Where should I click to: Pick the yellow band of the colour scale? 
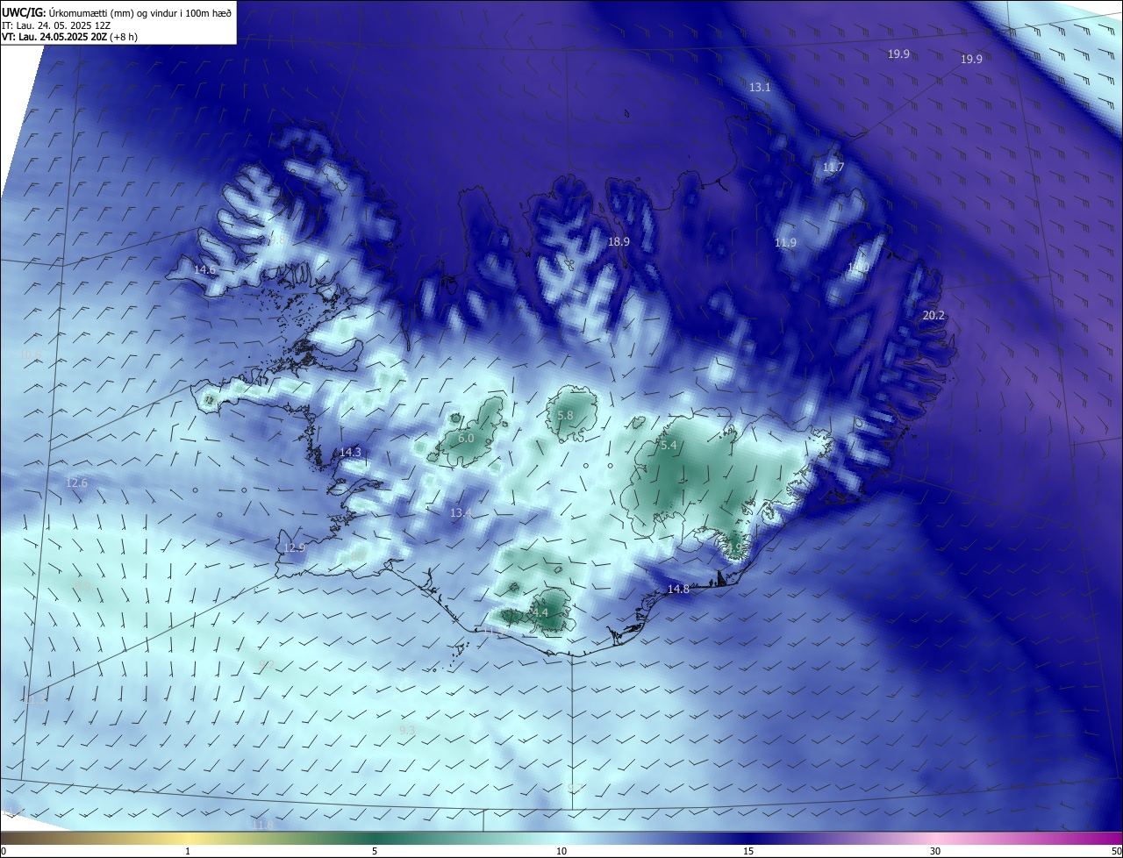pos(188,838)
